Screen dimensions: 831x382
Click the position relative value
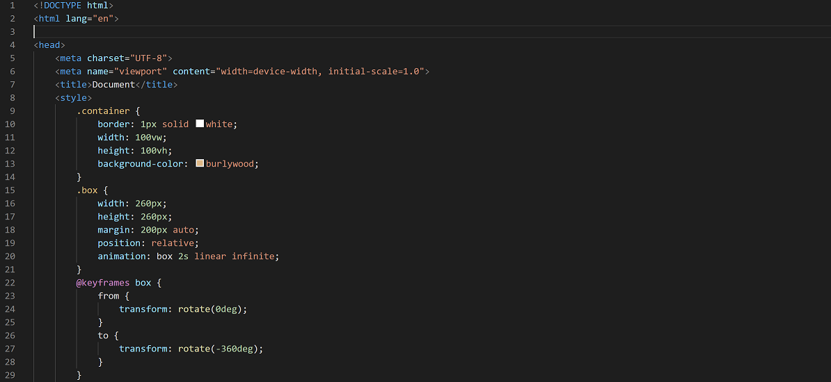click(x=175, y=243)
